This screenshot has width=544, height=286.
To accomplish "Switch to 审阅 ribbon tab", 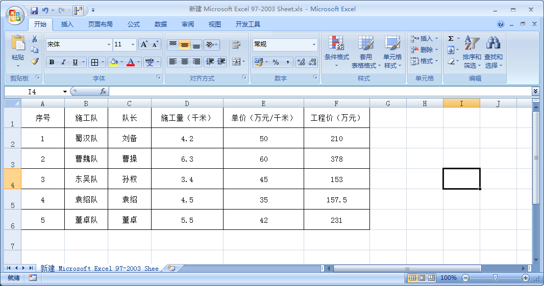I will (x=188, y=24).
